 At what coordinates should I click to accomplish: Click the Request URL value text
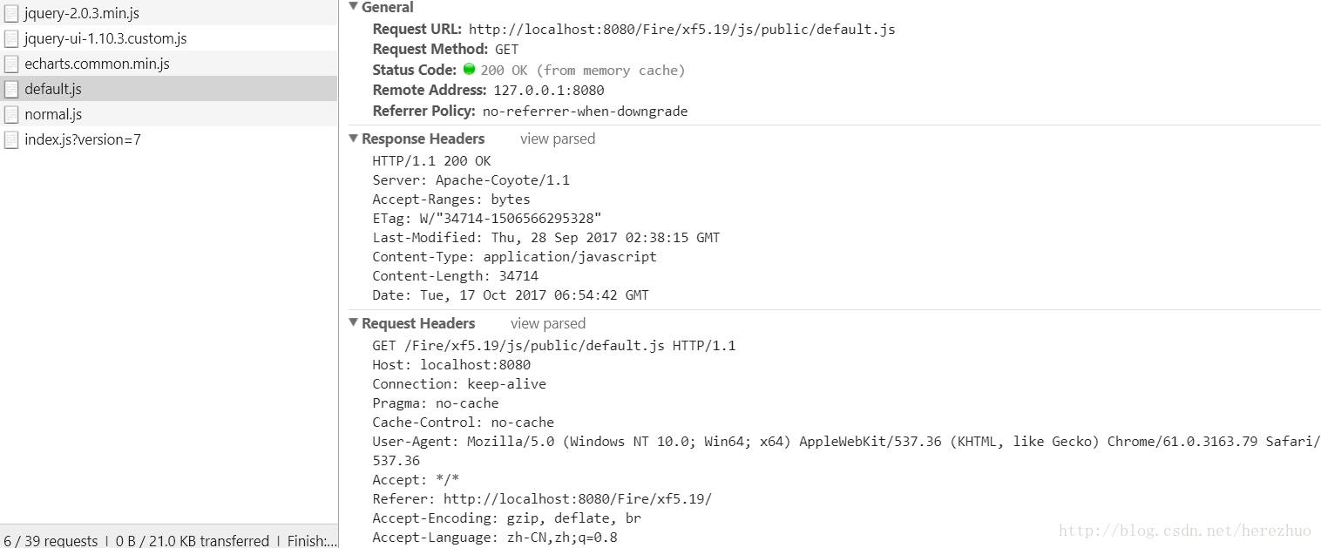(681, 29)
